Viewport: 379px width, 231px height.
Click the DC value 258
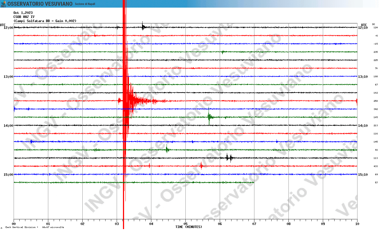tap(375, 101)
